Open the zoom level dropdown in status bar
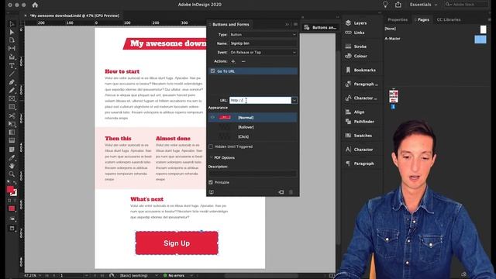The width and height of the screenshot is (496, 279). pos(41,276)
